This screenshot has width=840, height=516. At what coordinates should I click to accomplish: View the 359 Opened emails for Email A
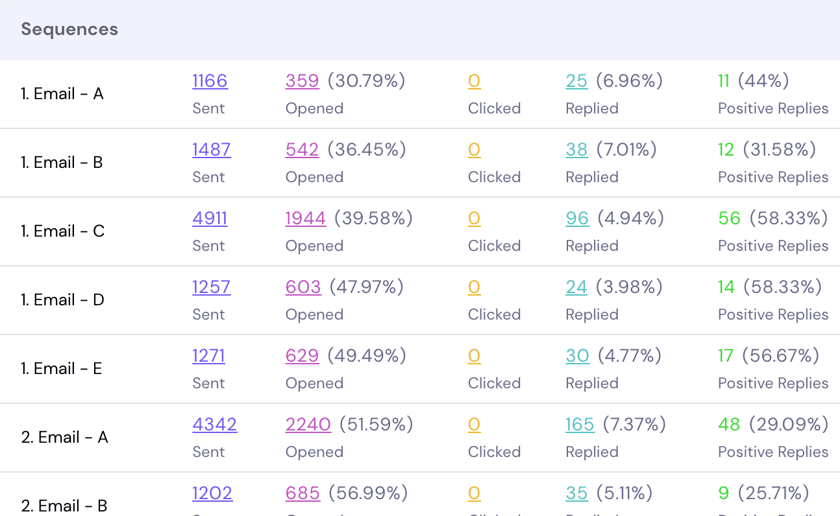click(302, 80)
